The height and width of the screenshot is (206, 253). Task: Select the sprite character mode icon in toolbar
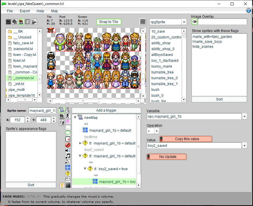pos(21,22)
